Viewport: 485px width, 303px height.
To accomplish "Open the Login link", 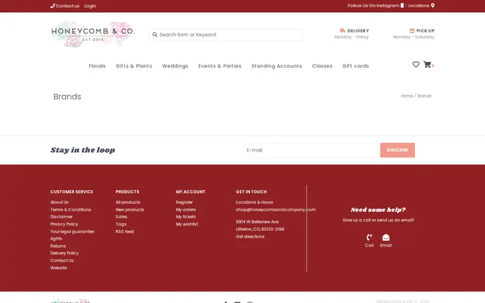I will click(90, 6).
